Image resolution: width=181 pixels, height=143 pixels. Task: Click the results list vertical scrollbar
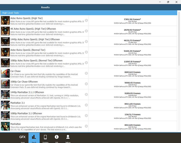179,39
